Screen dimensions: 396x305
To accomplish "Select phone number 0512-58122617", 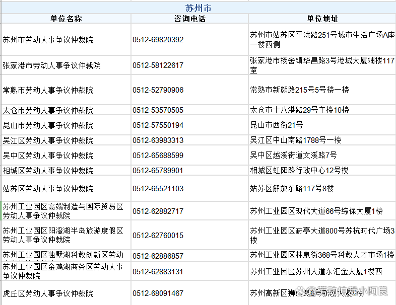I will click(x=158, y=65).
